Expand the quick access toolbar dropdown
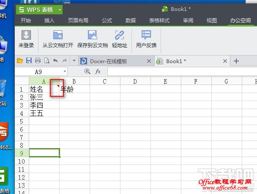 point(74,61)
